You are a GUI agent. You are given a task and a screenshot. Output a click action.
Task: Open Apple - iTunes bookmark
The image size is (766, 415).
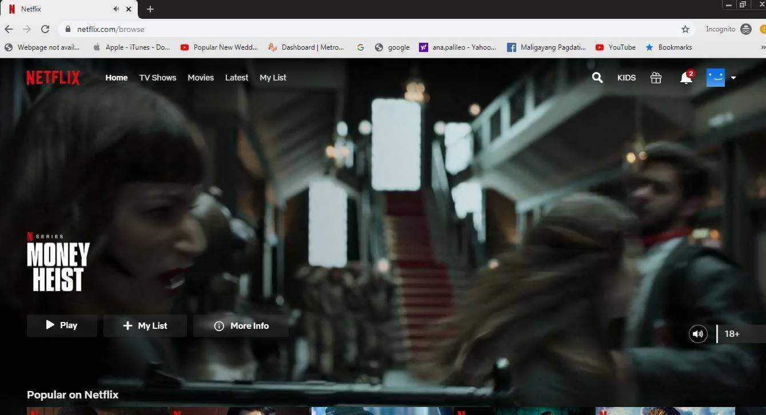[x=131, y=47]
